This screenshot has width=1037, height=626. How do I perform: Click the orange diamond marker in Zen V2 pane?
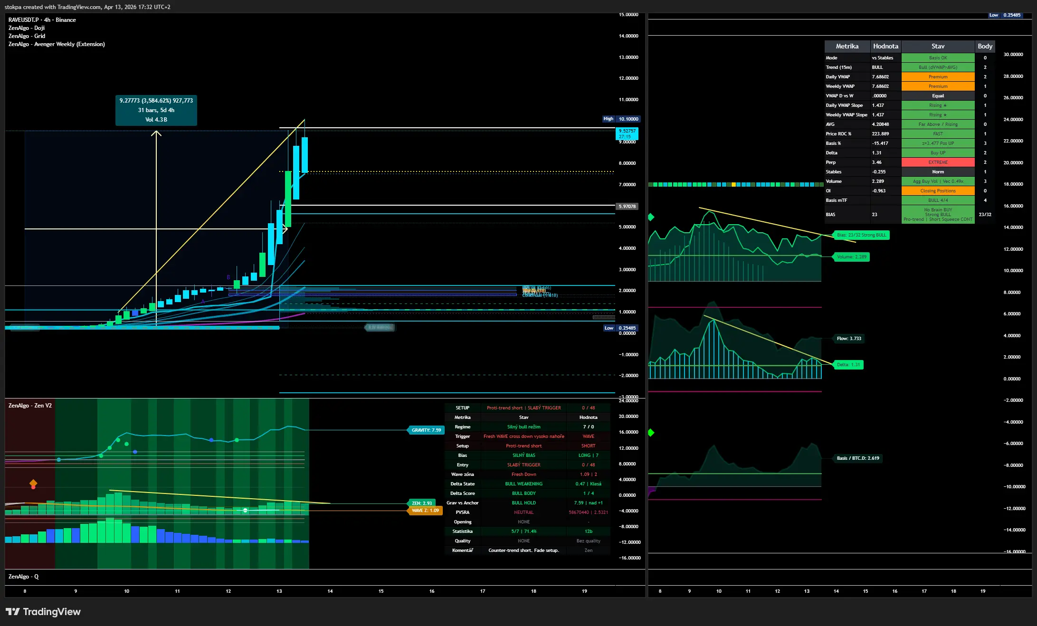pos(33,483)
